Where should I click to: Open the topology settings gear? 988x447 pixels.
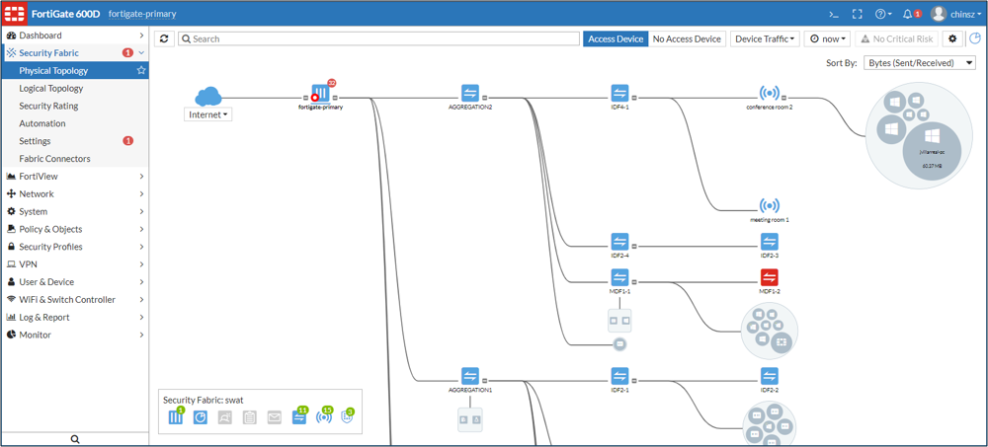(952, 39)
